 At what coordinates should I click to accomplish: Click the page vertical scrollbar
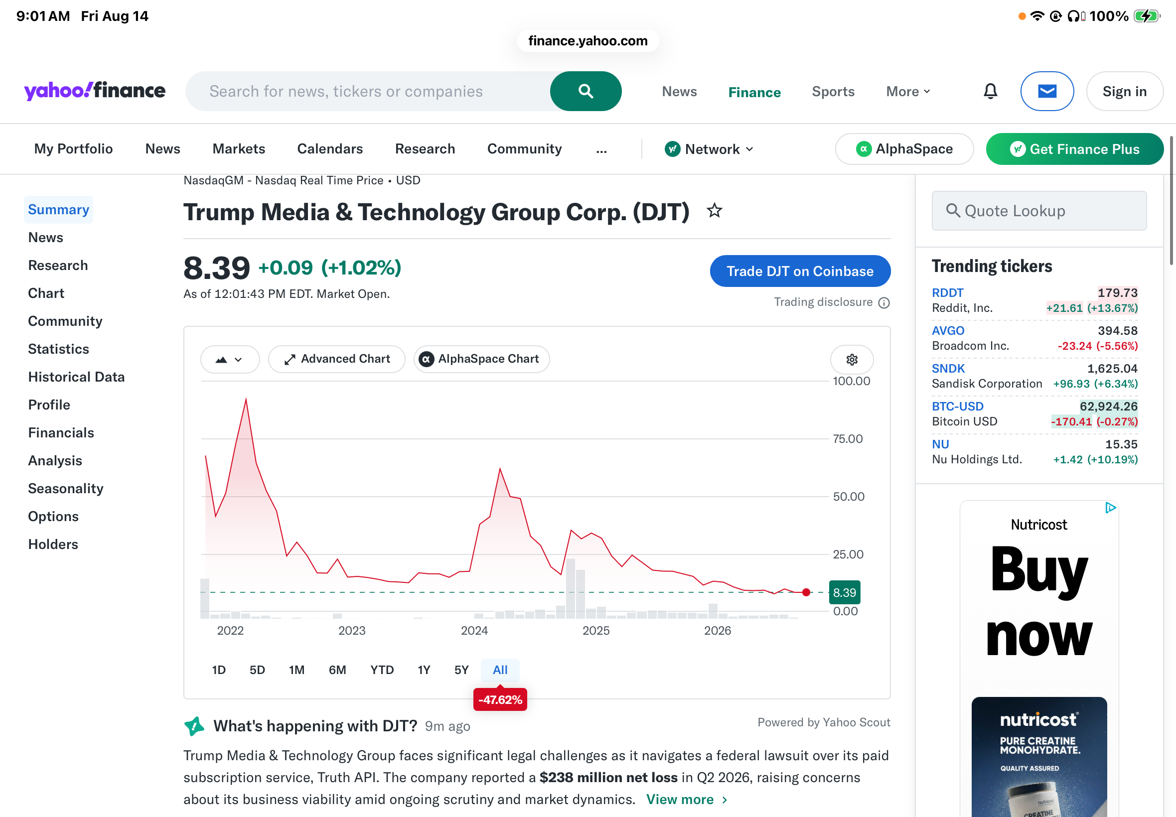click(x=1172, y=201)
